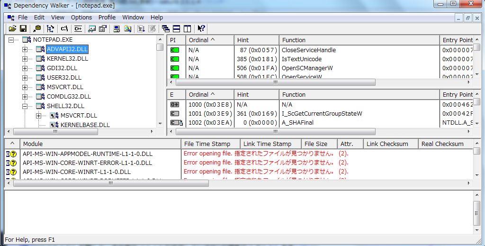The image size is (485, 246).
Task: Click warning icon beside API-MS-WIN-APPMODEL-RUNTIME-L1-1-0.DLL
Action: 11,154
